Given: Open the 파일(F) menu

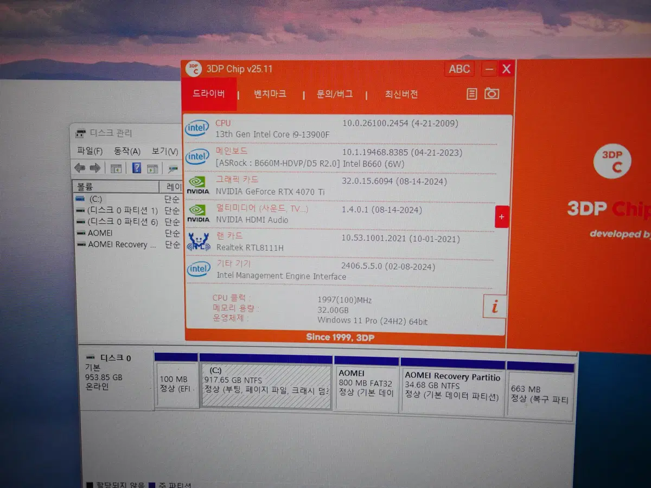Looking at the screenshot, I should pos(90,151).
